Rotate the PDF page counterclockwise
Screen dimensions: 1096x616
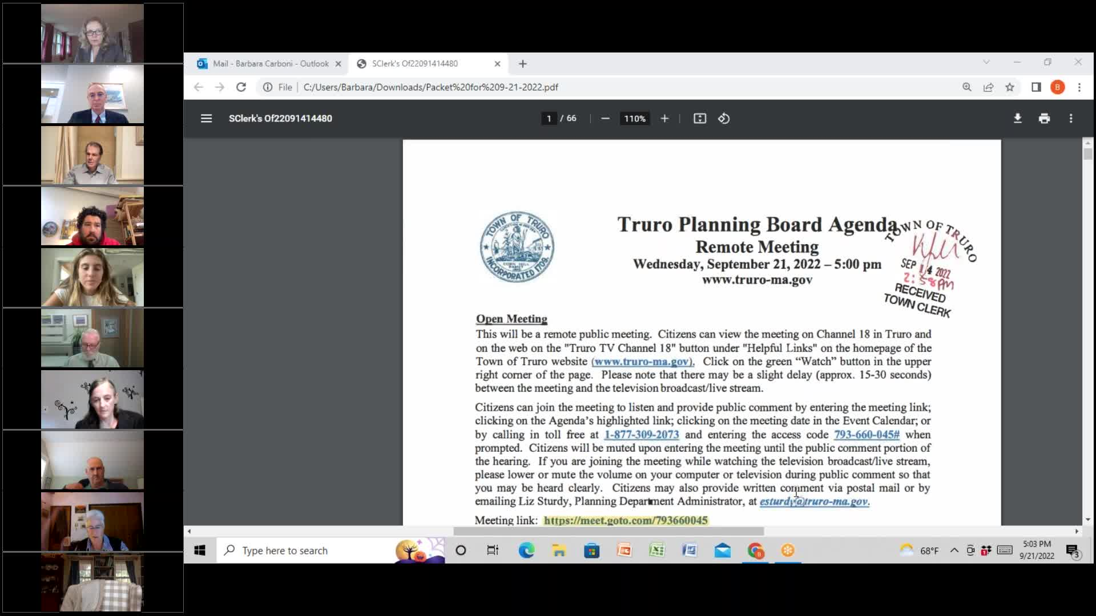tap(724, 118)
